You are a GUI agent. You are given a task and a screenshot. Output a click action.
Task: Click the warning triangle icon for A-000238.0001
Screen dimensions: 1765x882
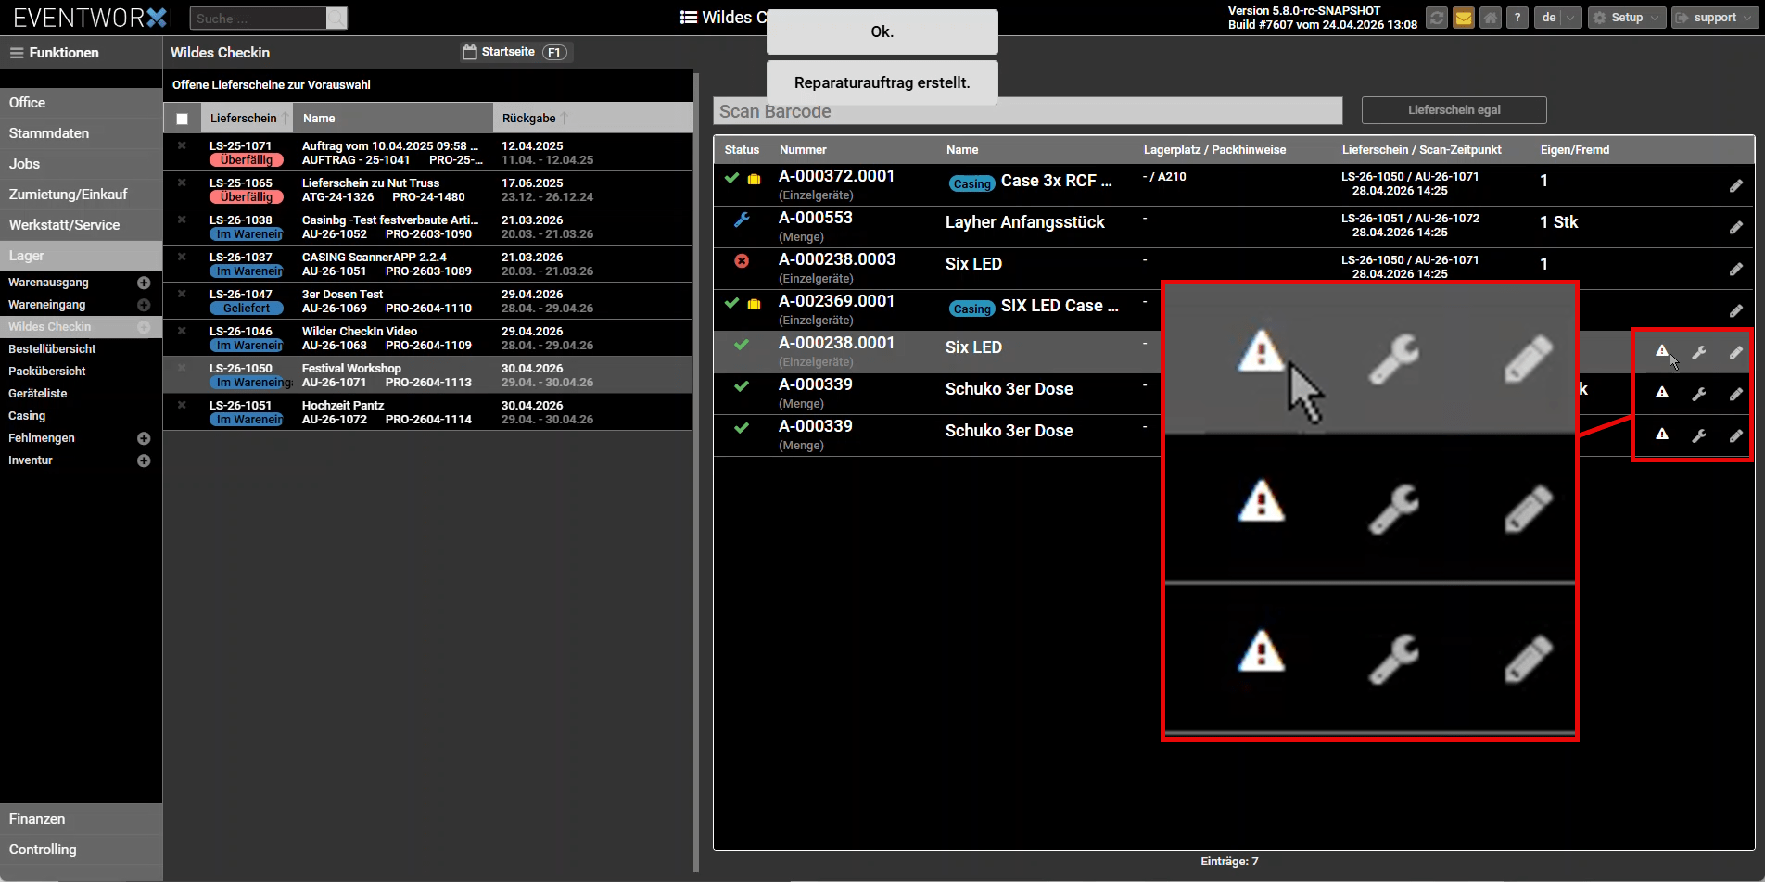click(1662, 351)
